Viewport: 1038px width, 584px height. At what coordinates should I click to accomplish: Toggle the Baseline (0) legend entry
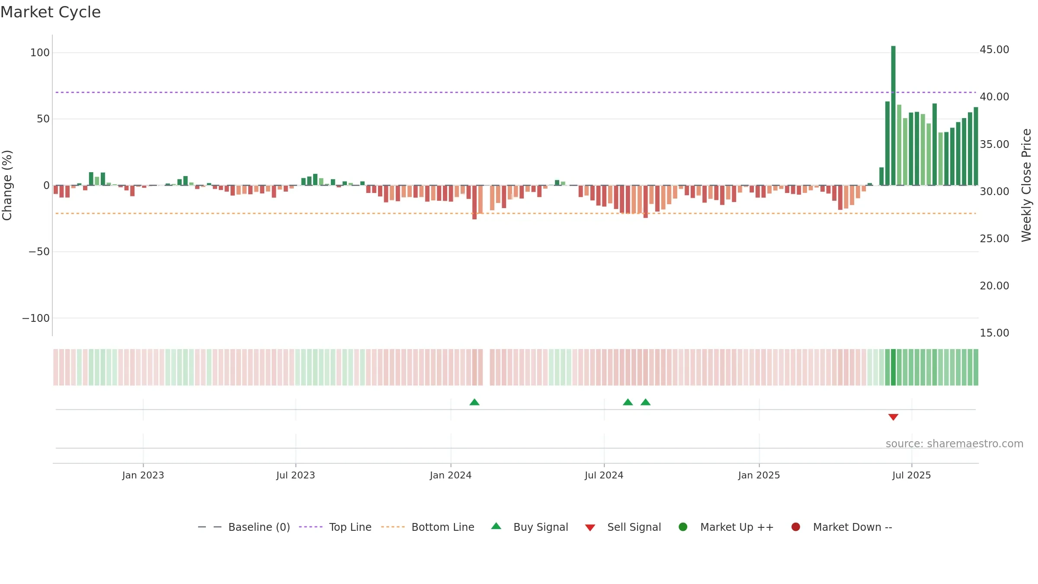click(244, 527)
